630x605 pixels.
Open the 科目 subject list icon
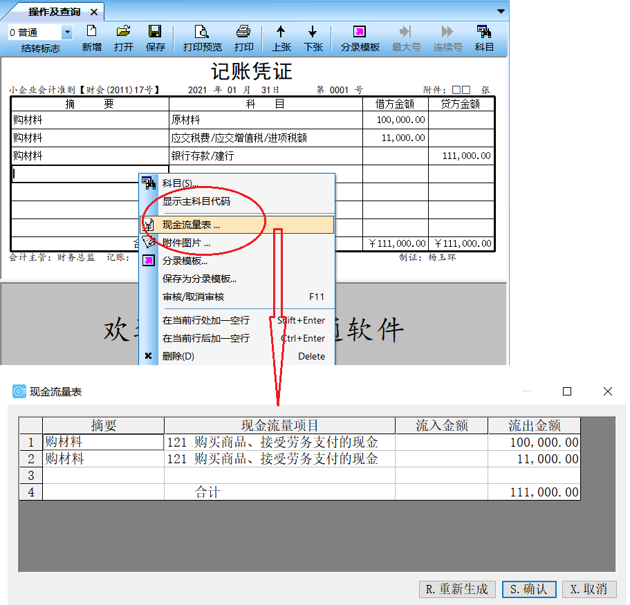pos(484,34)
